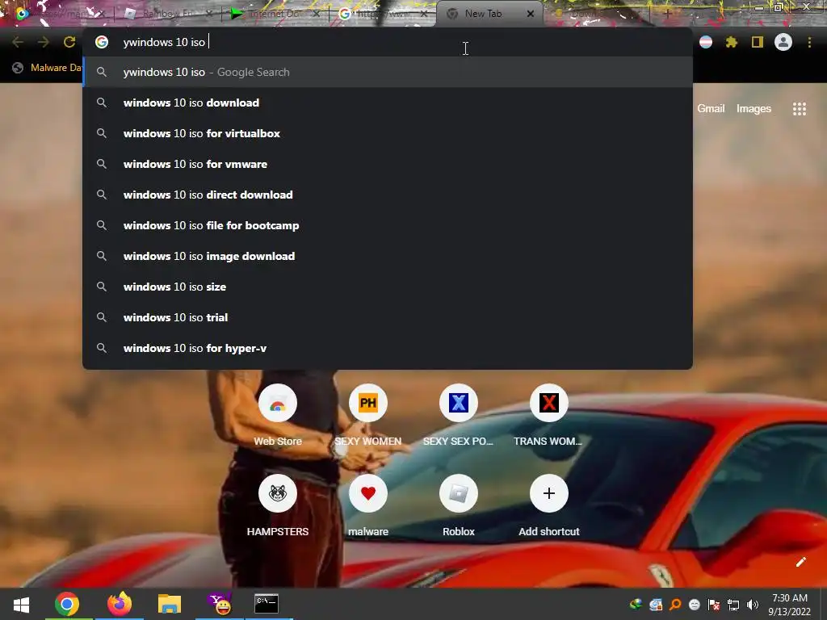
Task: Open the Extensions puzzle-piece icon
Action: (732, 42)
